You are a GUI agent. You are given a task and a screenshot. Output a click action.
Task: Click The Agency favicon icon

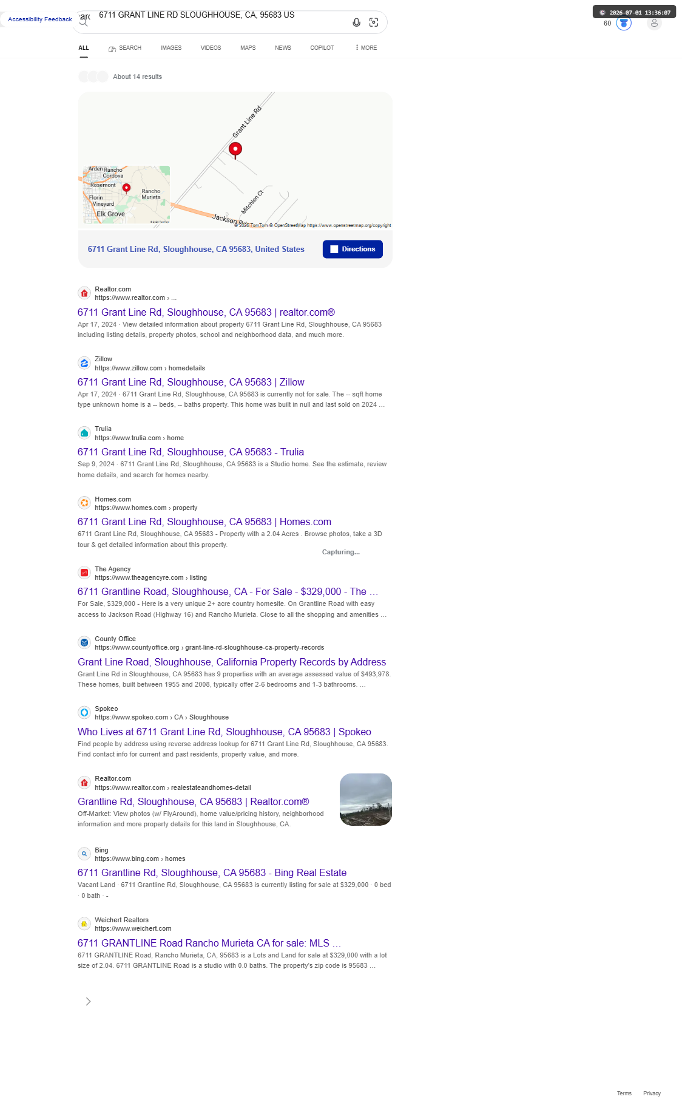(84, 573)
